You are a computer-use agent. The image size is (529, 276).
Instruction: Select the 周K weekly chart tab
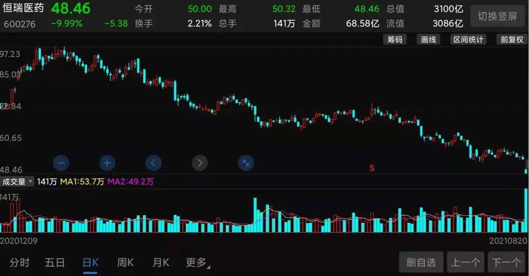point(125,263)
